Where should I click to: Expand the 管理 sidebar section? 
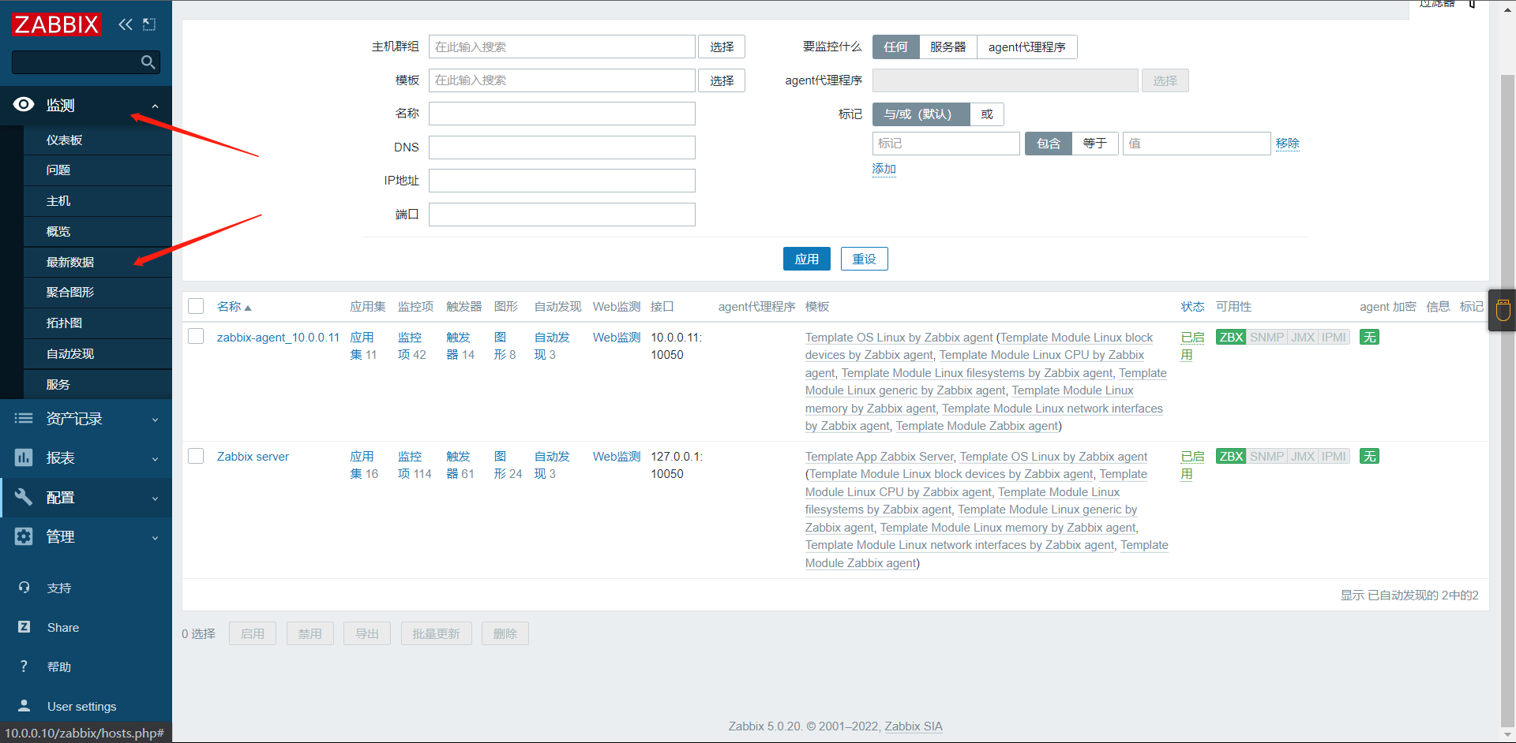click(86, 537)
